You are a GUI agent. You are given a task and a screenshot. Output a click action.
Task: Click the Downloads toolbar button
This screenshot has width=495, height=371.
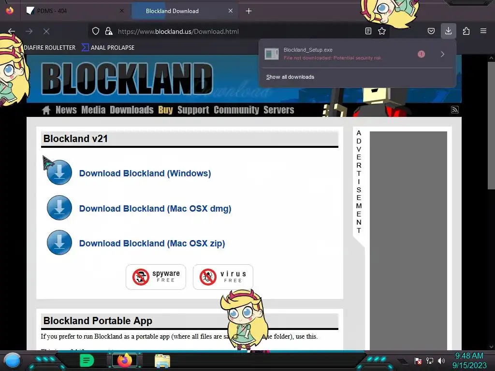click(x=448, y=31)
